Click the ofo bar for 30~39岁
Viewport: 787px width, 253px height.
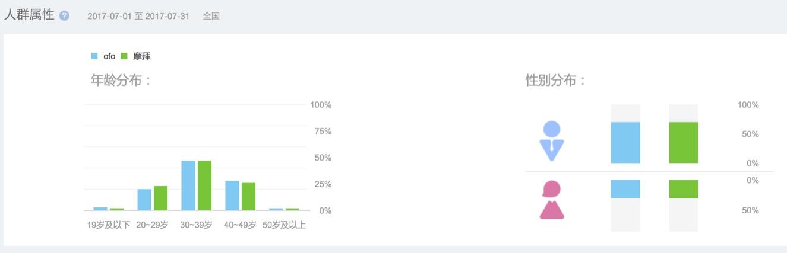point(188,185)
